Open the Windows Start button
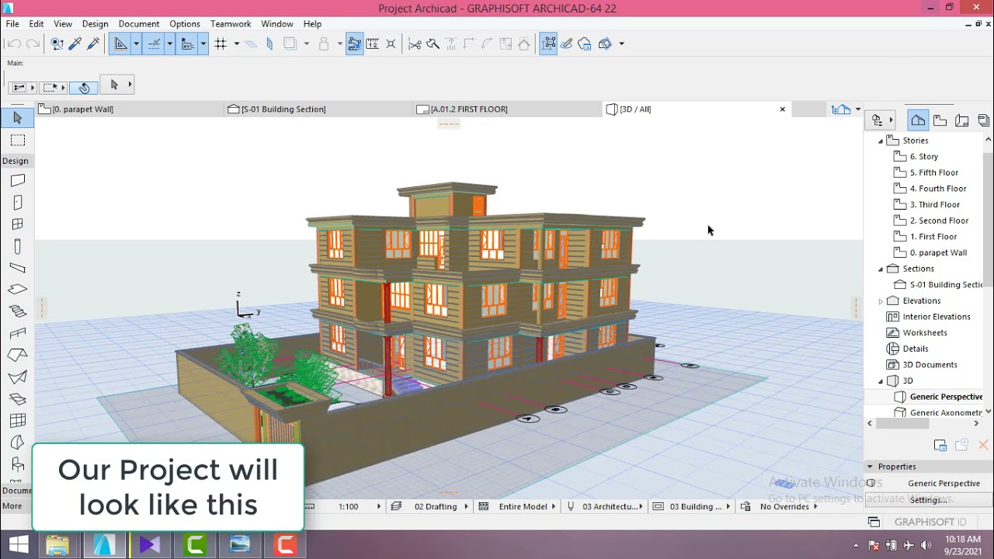The width and height of the screenshot is (994, 559). point(19,545)
